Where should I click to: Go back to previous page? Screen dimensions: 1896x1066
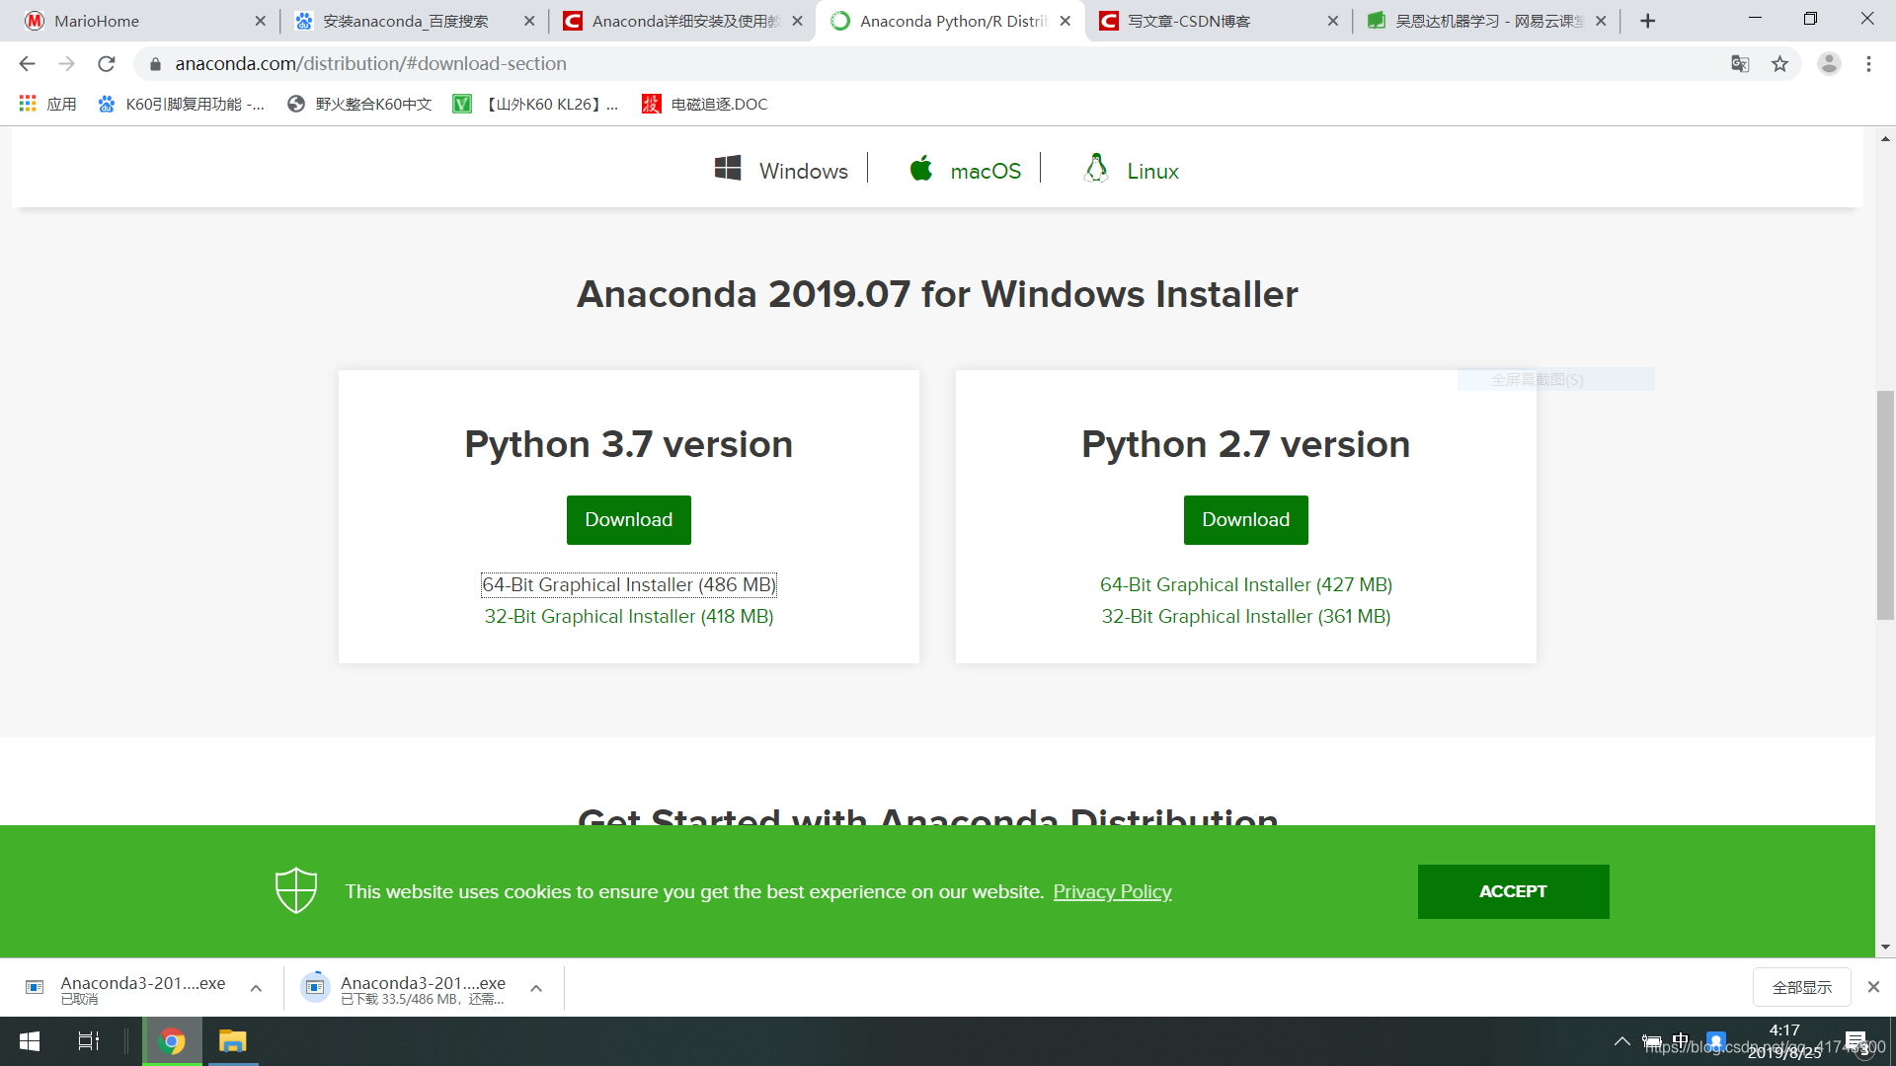click(x=27, y=63)
